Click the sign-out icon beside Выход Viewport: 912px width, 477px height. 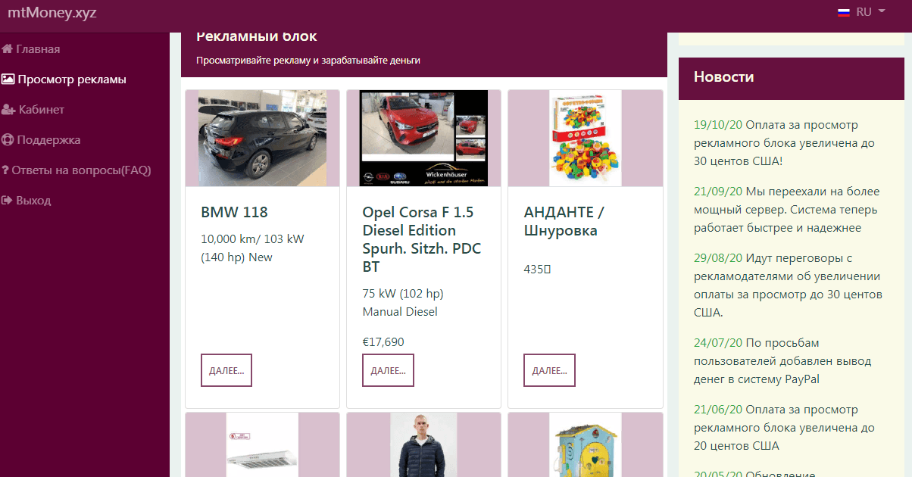7,201
